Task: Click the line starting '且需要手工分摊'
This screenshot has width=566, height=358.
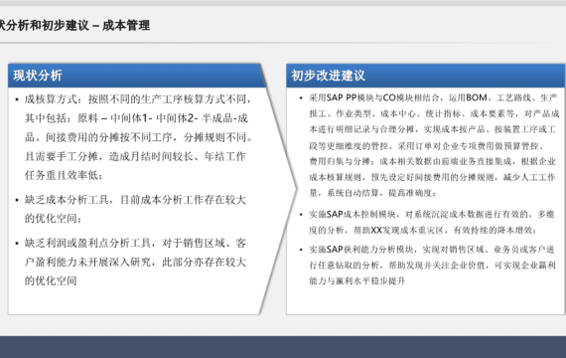Action: click(135, 156)
